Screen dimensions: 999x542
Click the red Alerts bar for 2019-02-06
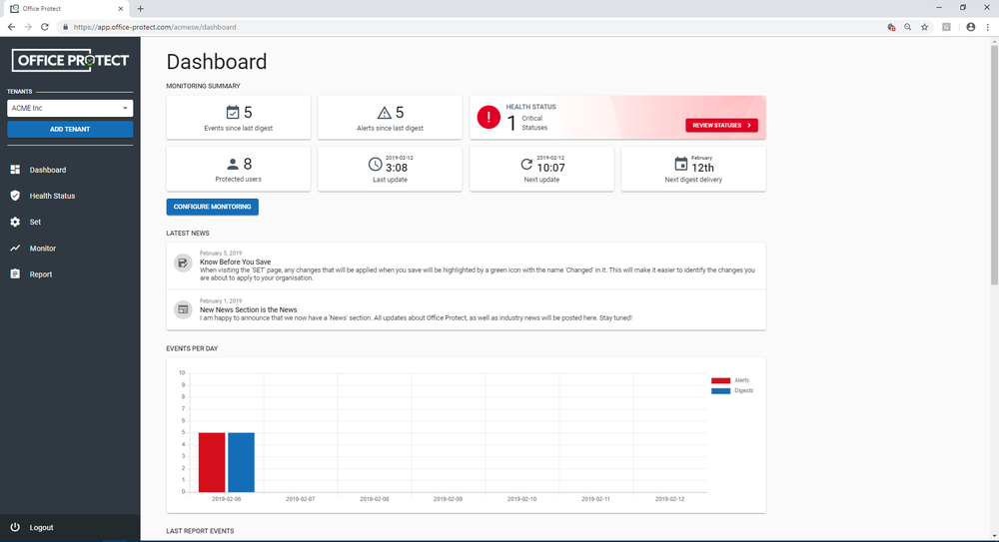point(212,462)
